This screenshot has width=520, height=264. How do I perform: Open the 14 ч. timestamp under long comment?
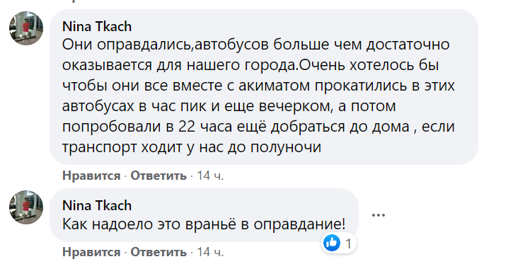(210, 176)
